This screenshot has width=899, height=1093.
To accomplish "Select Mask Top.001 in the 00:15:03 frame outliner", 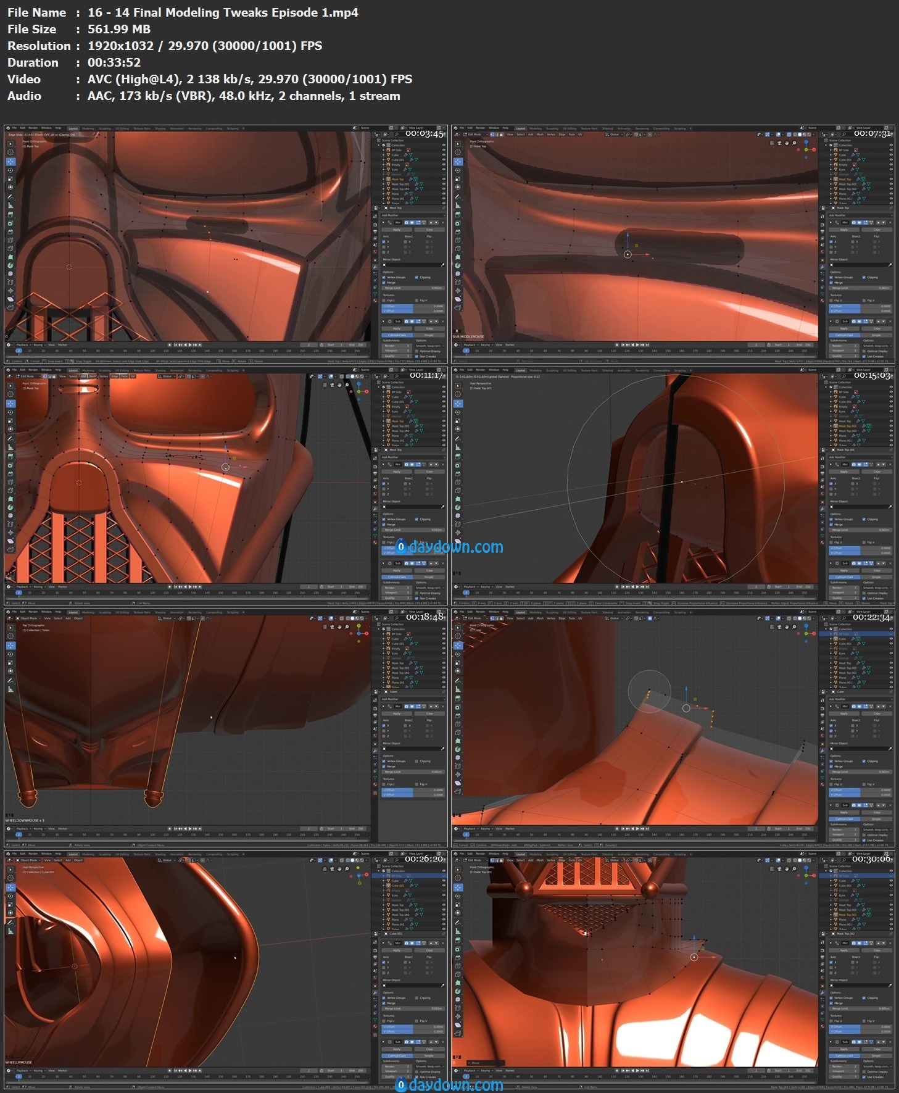I will coord(848,426).
